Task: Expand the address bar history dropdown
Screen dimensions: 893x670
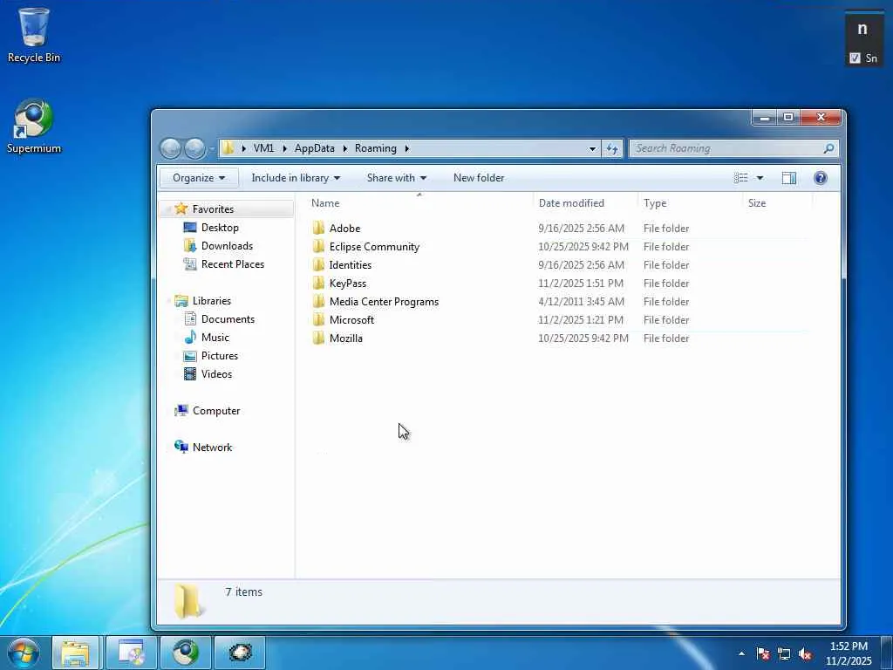Action: pyautogui.click(x=592, y=148)
